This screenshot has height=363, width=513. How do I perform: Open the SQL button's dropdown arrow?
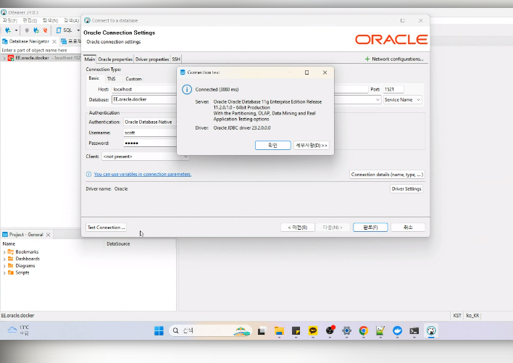click(78, 30)
